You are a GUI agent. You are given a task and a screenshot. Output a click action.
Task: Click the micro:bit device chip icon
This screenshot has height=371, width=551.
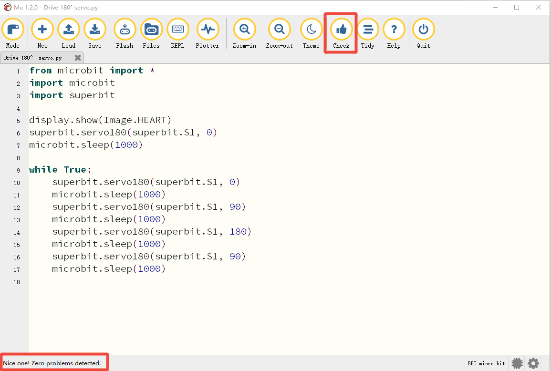click(517, 363)
